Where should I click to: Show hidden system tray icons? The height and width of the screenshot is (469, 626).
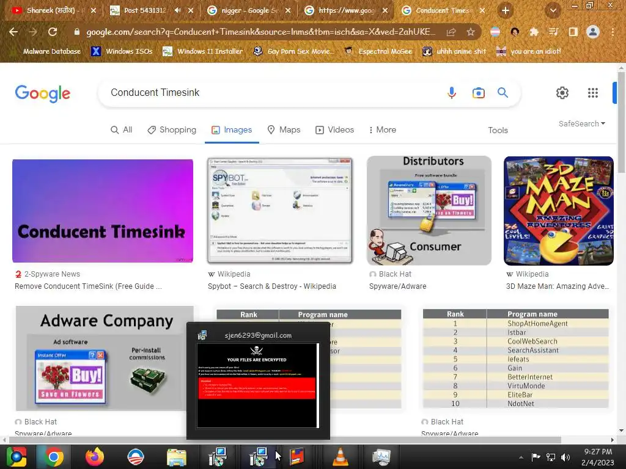521,457
